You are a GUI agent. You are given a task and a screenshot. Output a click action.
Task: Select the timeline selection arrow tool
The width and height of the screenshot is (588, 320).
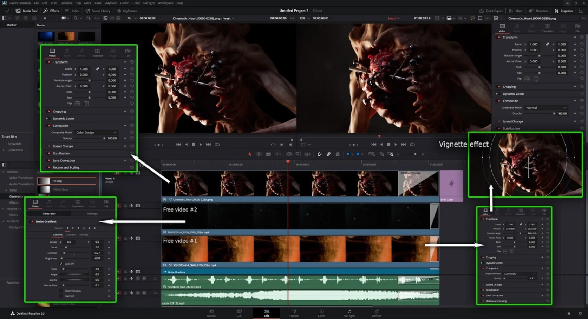point(250,154)
